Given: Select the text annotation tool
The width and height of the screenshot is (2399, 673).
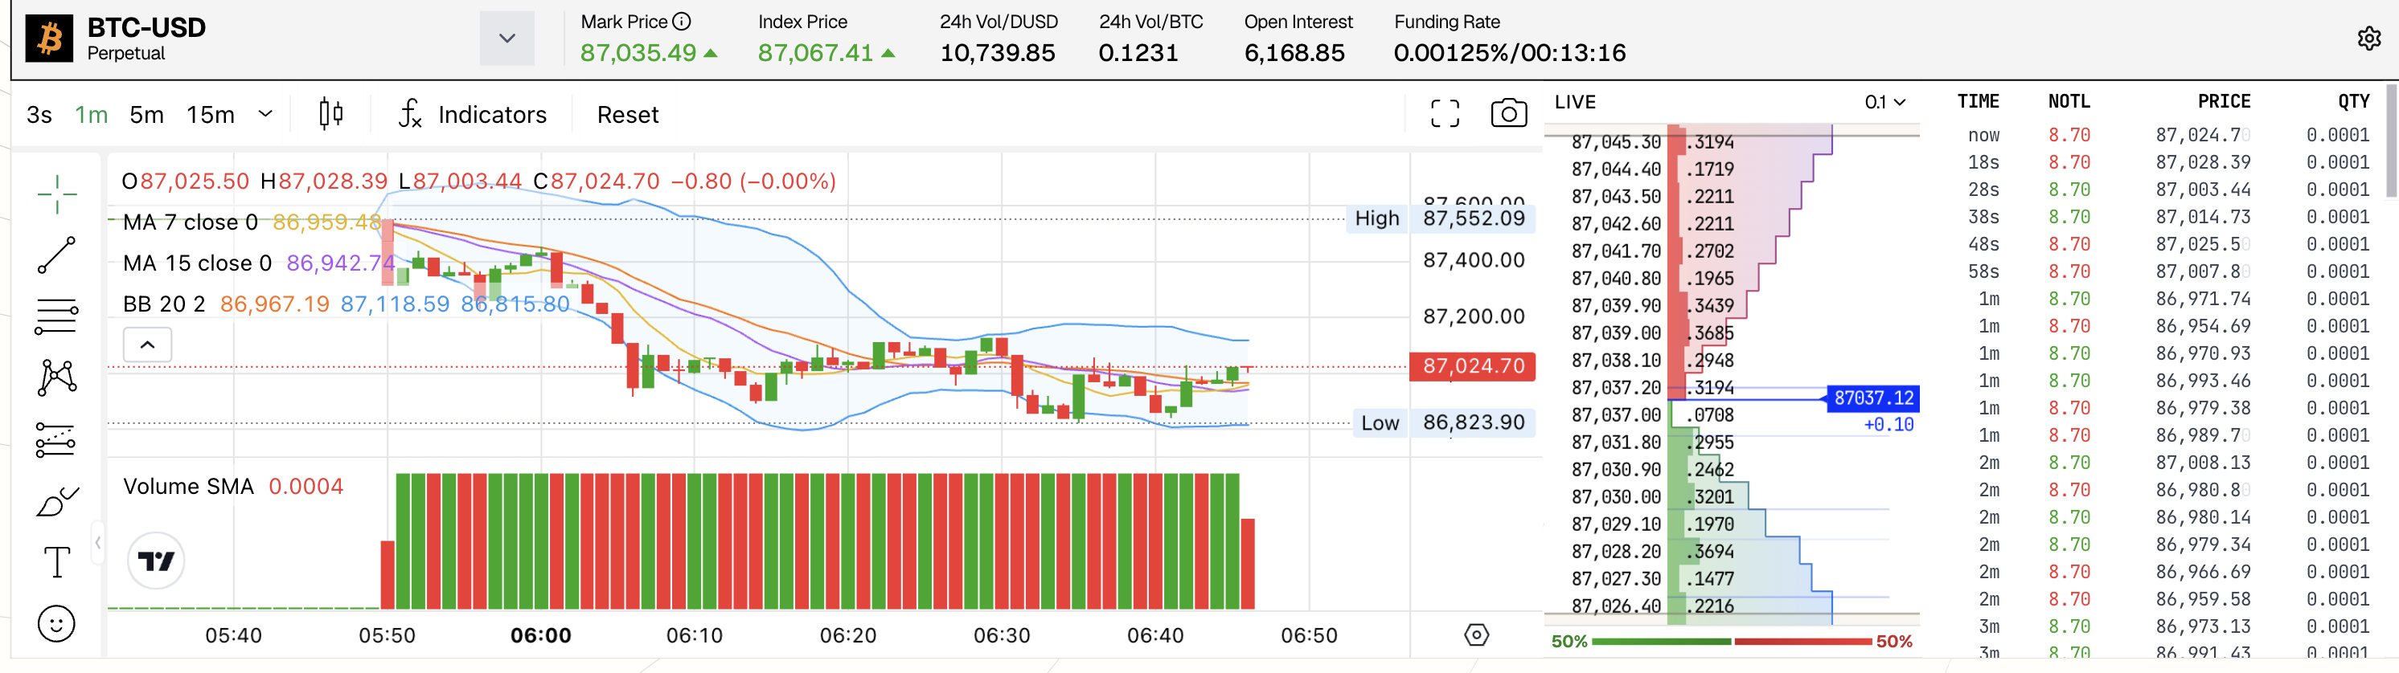Looking at the screenshot, I should [57, 562].
